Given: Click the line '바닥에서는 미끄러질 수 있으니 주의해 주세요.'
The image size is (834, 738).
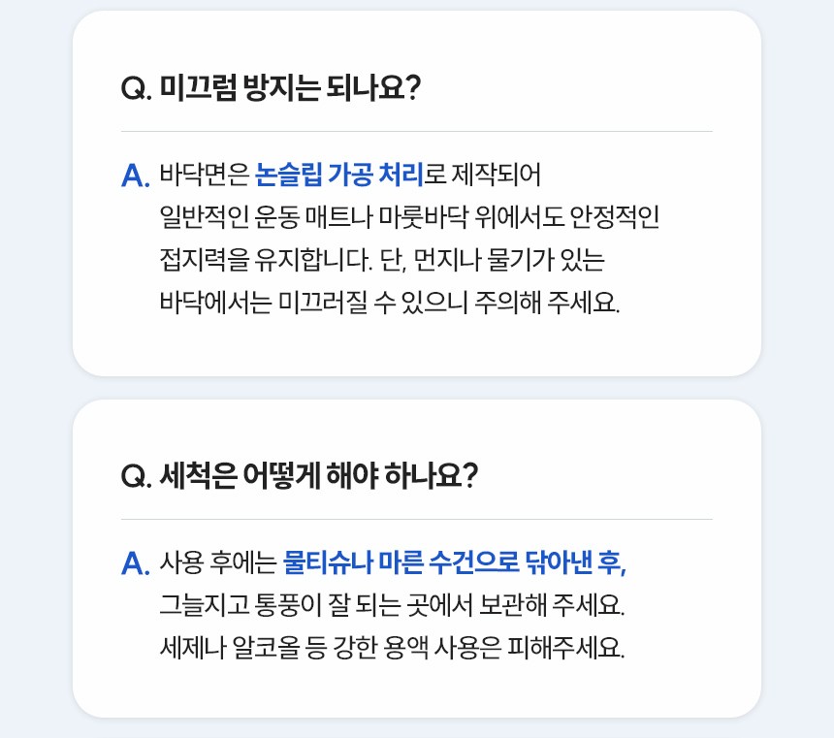Looking at the screenshot, I should pyautogui.click(x=389, y=302).
